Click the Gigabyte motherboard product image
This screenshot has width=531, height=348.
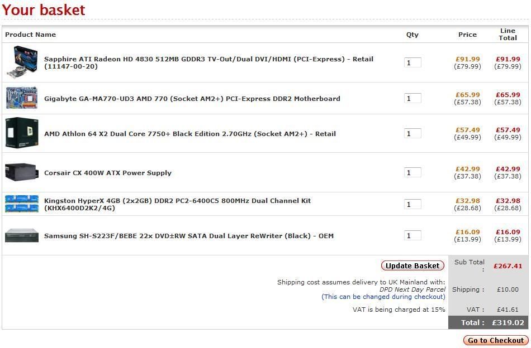(x=22, y=98)
